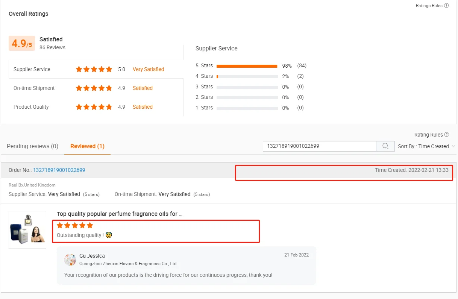Click the 4.9/5 overall score badge

pyautogui.click(x=22, y=43)
